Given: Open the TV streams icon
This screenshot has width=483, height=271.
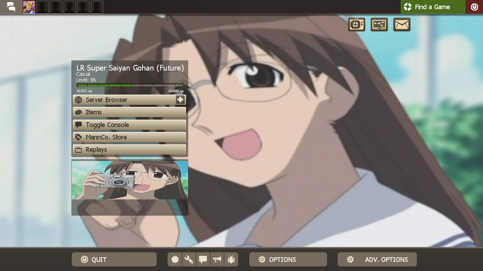Looking at the screenshot, I should coord(356,24).
